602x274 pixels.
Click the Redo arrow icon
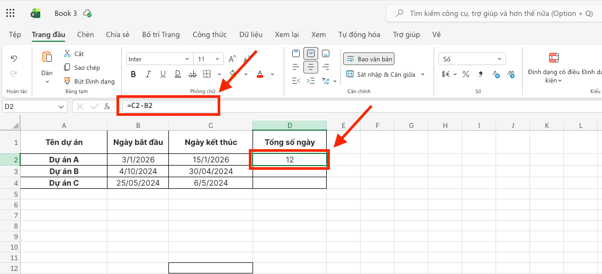(14, 74)
